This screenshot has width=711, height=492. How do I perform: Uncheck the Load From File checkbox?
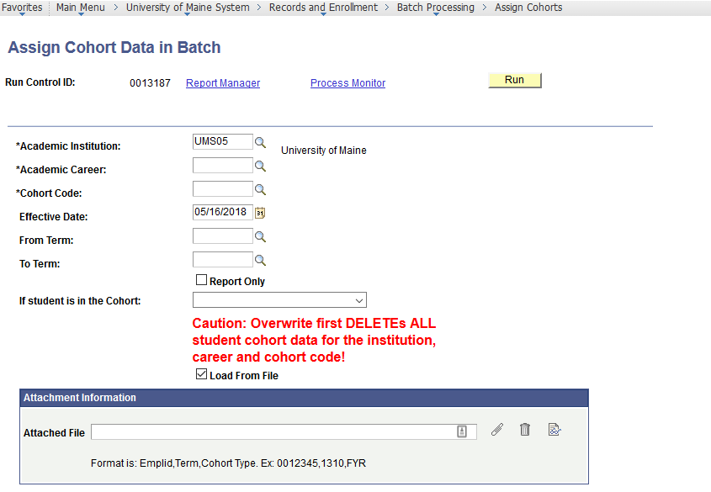[201, 374]
